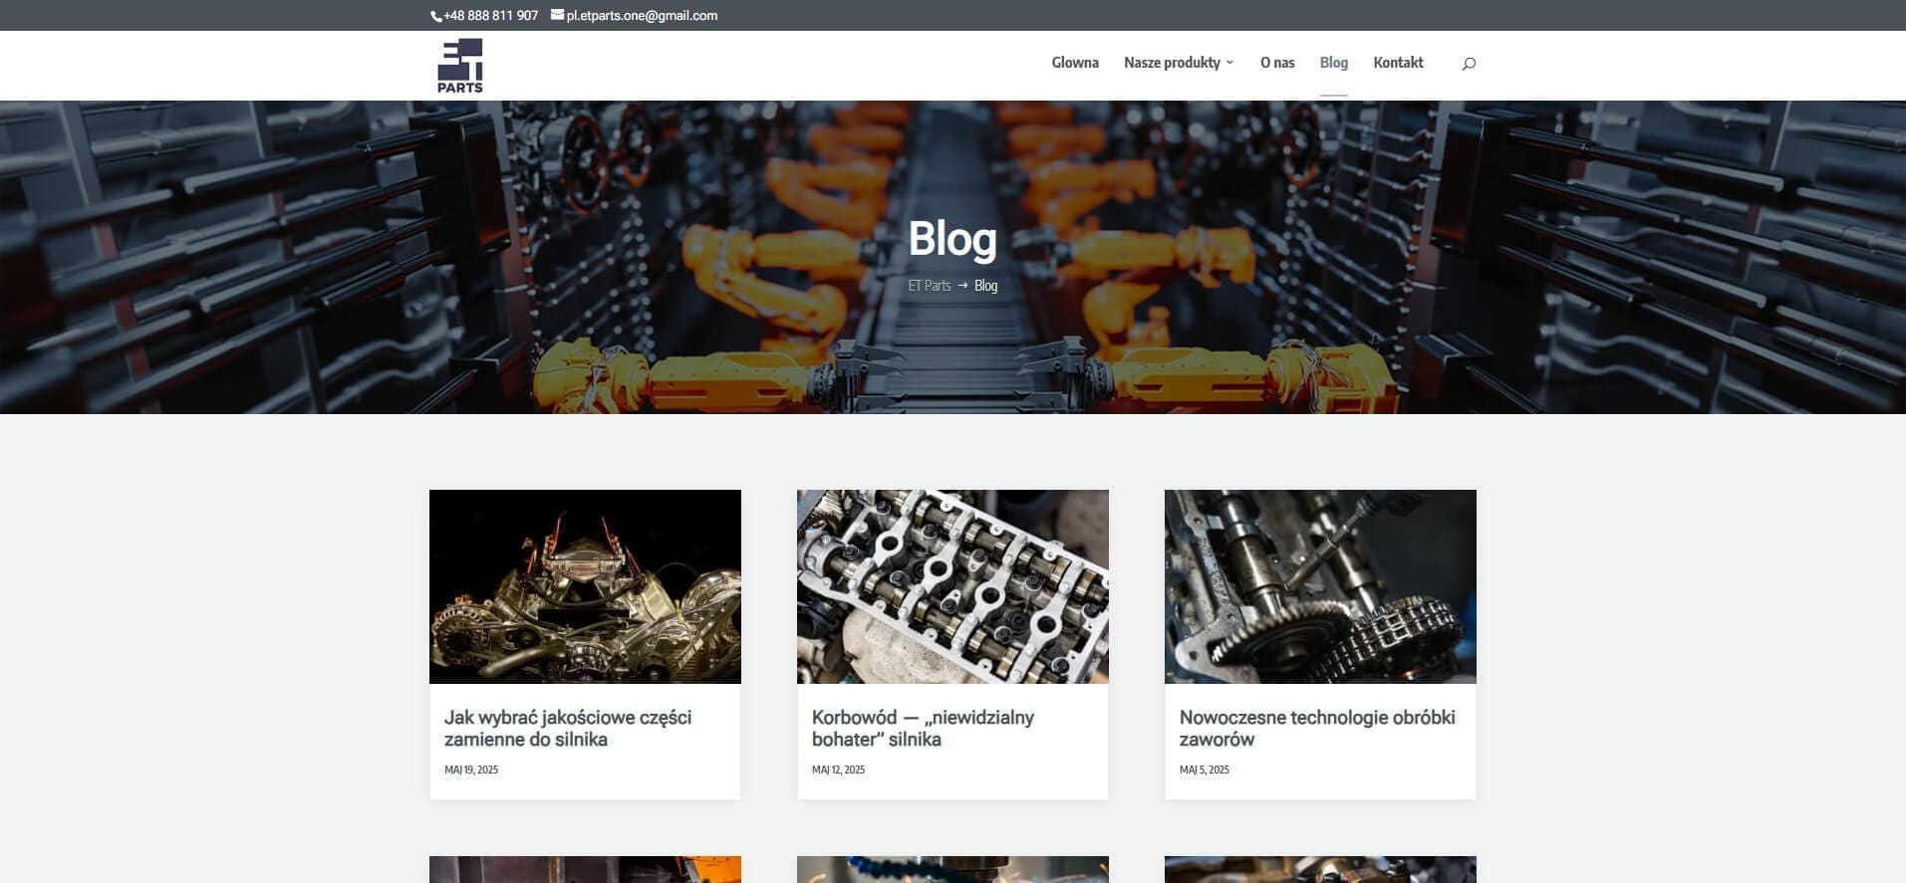Click the envelope email icon

[x=557, y=15]
